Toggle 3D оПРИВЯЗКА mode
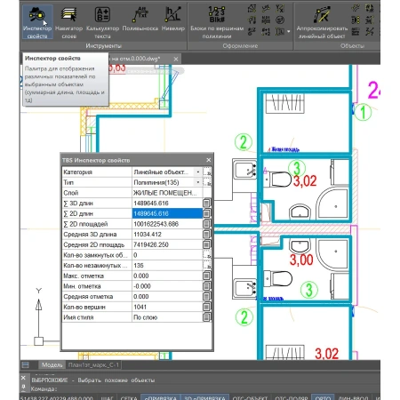Image resolution: width=400 pixels, height=400 pixels. 204,397
